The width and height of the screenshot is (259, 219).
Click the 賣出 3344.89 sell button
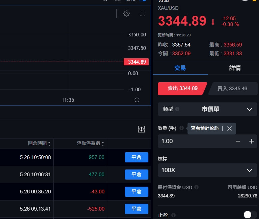coord(182,89)
